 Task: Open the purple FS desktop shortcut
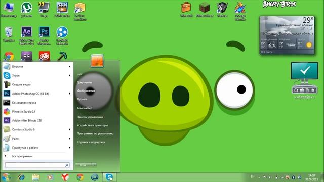(x=26, y=56)
